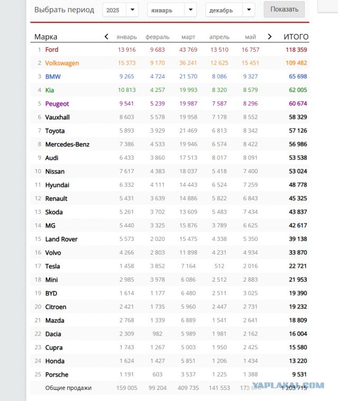Click BYD March value 6 480
Image resolution: width=338 pixels, height=401 pixels.
point(188,294)
